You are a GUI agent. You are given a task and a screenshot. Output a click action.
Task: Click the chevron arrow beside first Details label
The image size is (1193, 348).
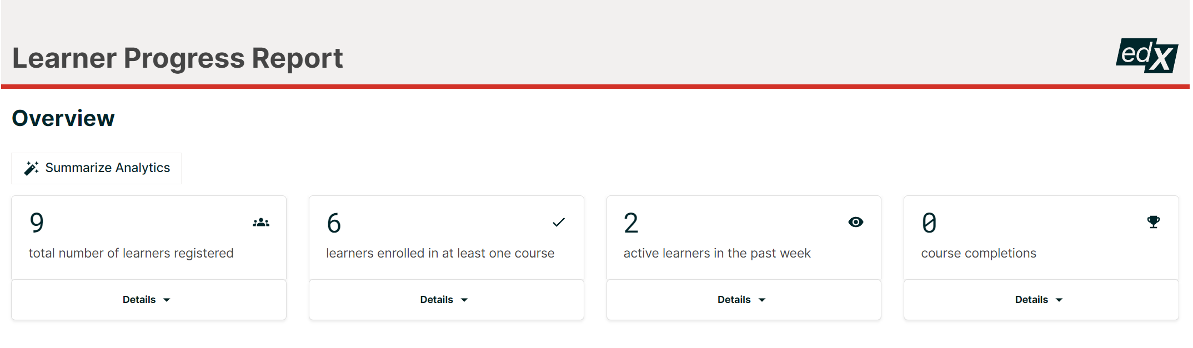coord(167,300)
